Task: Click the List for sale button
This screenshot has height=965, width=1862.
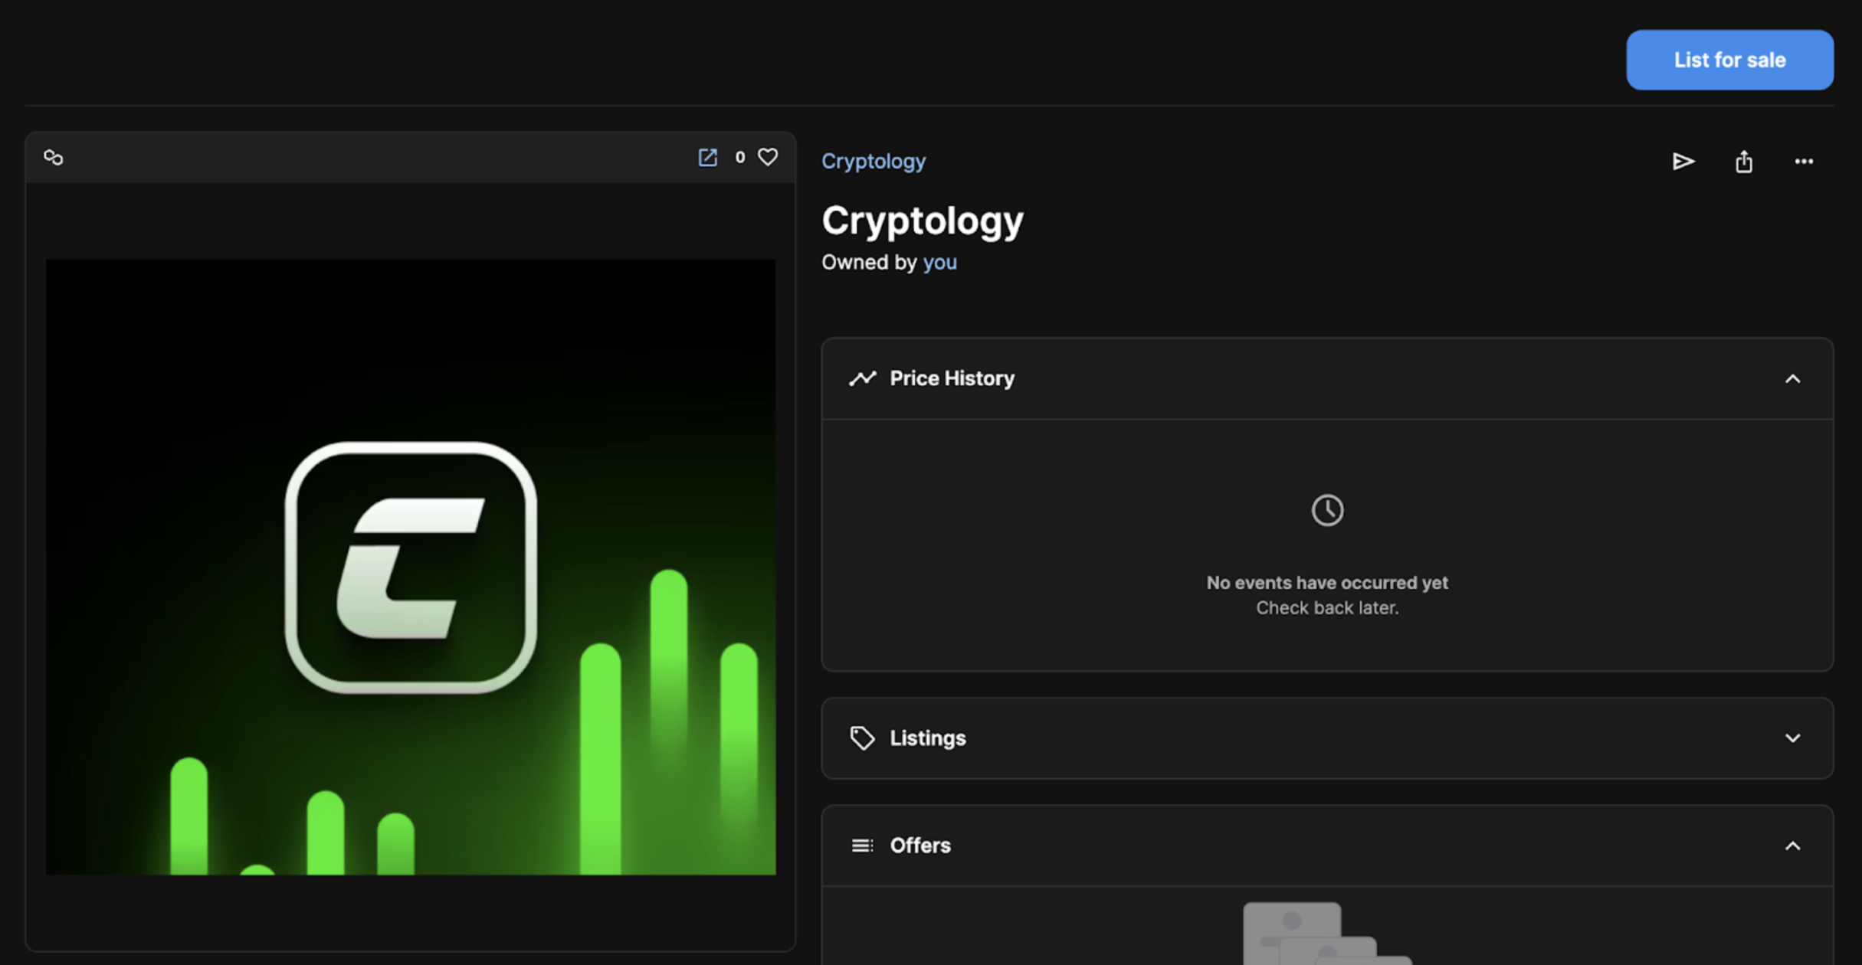Action: click(x=1729, y=60)
